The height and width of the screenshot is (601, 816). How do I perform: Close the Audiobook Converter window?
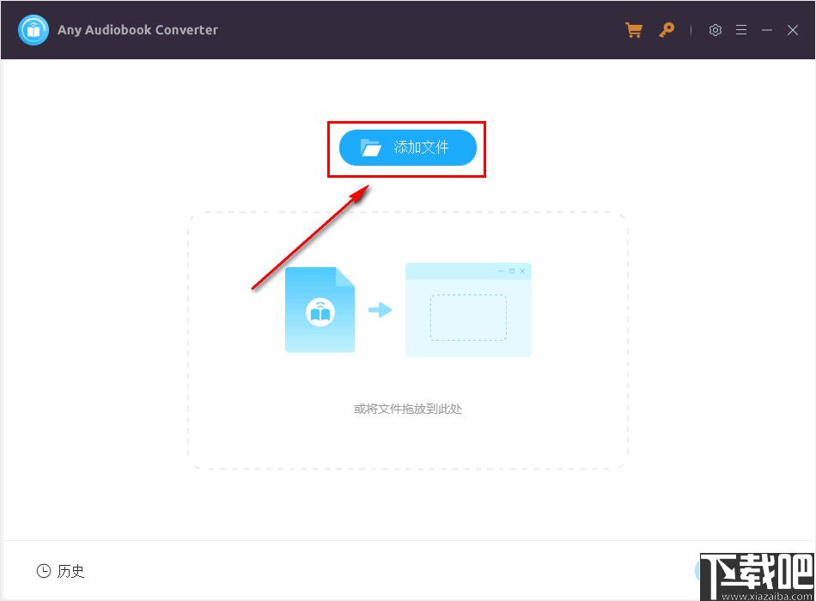[x=793, y=30]
